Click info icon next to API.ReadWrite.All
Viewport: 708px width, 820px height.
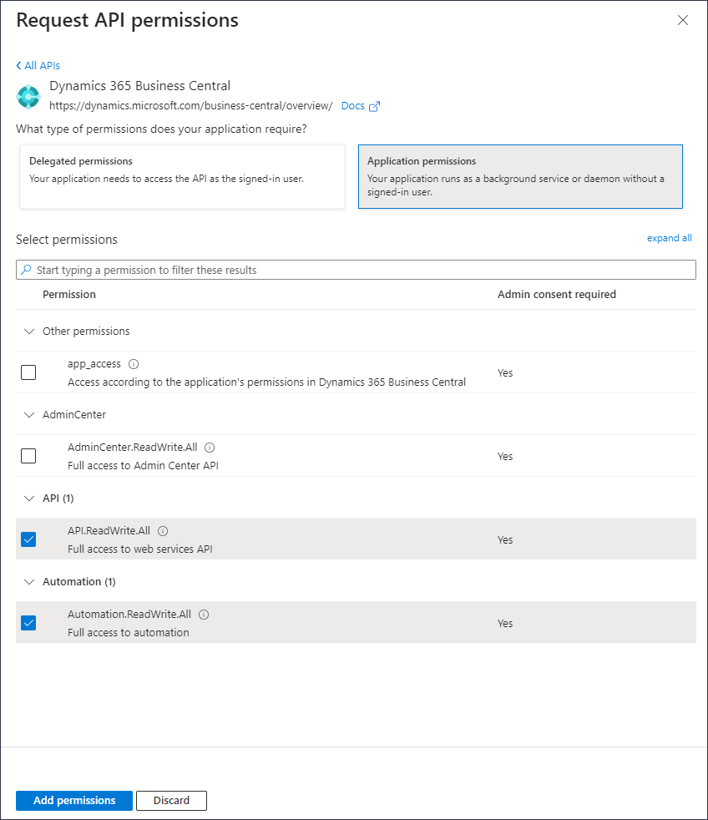click(x=163, y=531)
